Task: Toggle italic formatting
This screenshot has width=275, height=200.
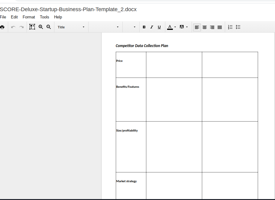Action: tap(152, 27)
